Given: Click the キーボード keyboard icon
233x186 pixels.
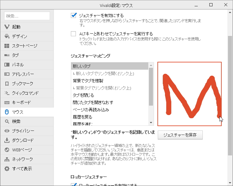Looking at the screenshot, I should pos(7,102).
